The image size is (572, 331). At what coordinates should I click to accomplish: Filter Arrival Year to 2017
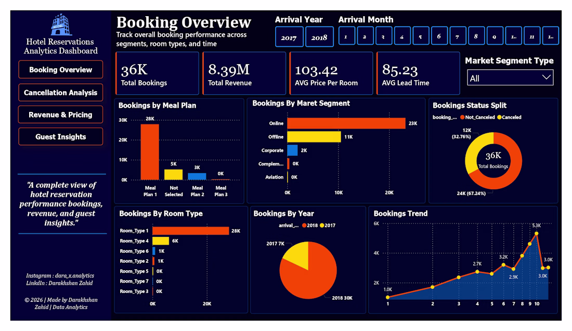pyautogui.click(x=289, y=37)
